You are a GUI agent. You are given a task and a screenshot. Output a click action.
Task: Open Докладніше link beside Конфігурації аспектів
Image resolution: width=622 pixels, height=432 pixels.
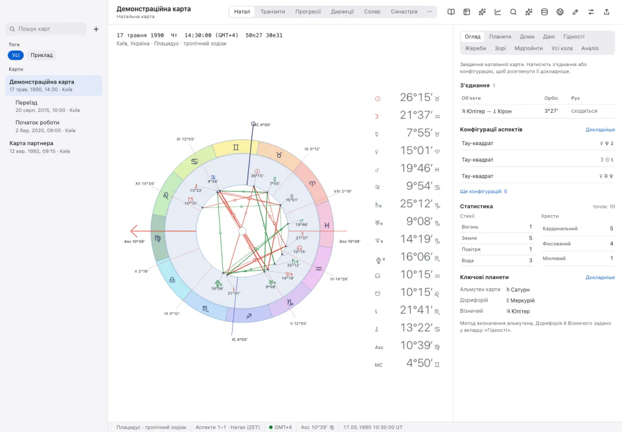pyautogui.click(x=600, y=130)
